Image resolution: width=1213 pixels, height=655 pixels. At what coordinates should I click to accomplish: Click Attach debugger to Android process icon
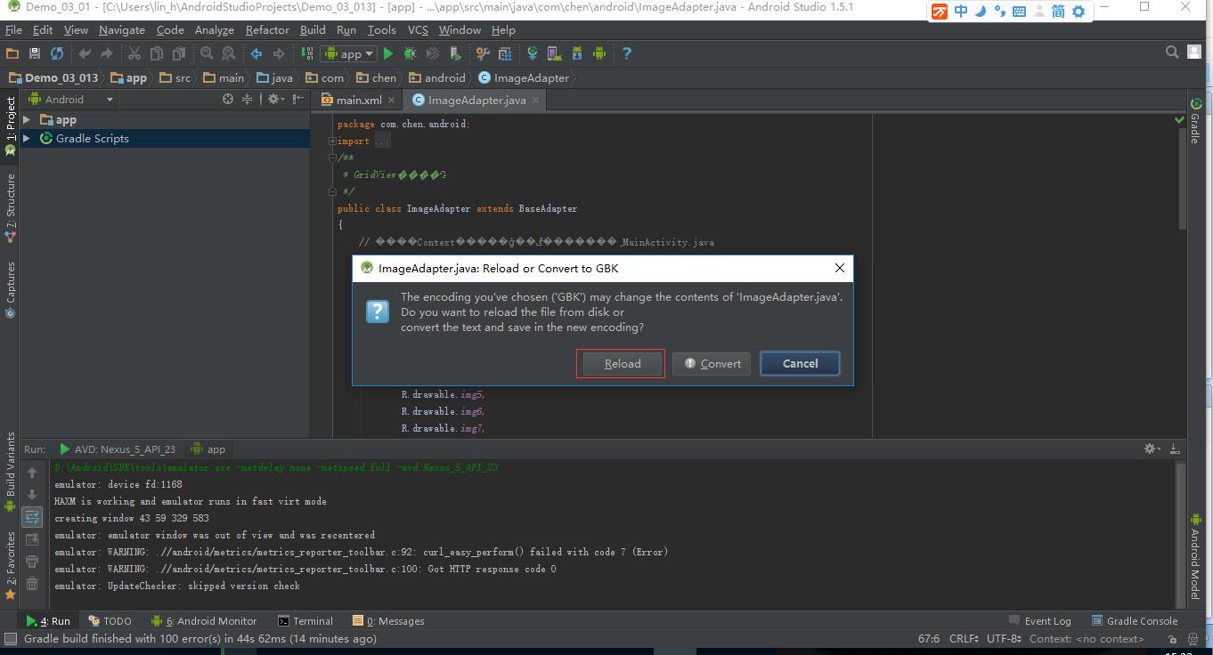(x=455, y=53)
